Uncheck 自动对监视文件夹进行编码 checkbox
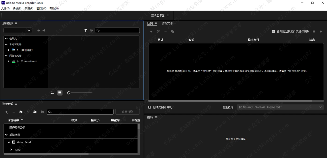The image size is (327, 158). coord(274,32)
